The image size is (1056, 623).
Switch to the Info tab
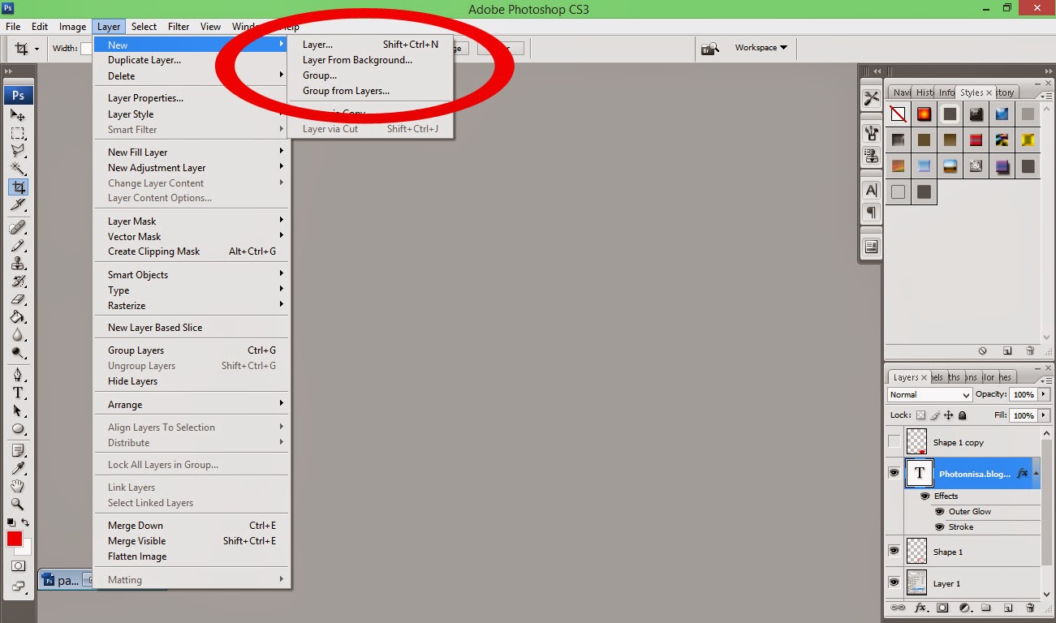click(946, 92)
